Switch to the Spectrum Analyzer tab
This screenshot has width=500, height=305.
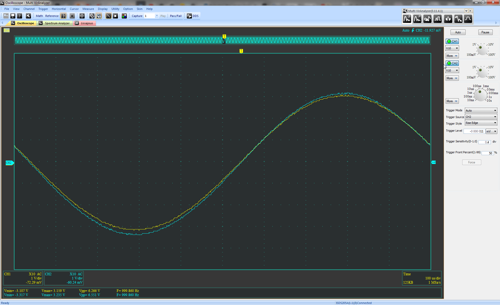coord(54,23)
